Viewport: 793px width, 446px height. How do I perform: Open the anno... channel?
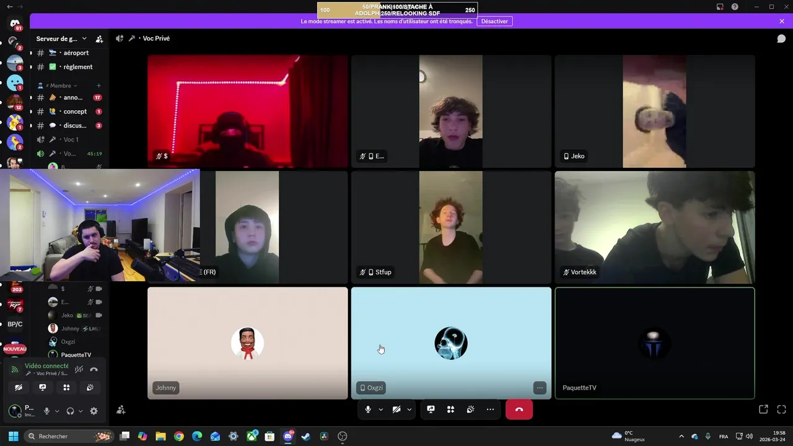tap(68, 97)
